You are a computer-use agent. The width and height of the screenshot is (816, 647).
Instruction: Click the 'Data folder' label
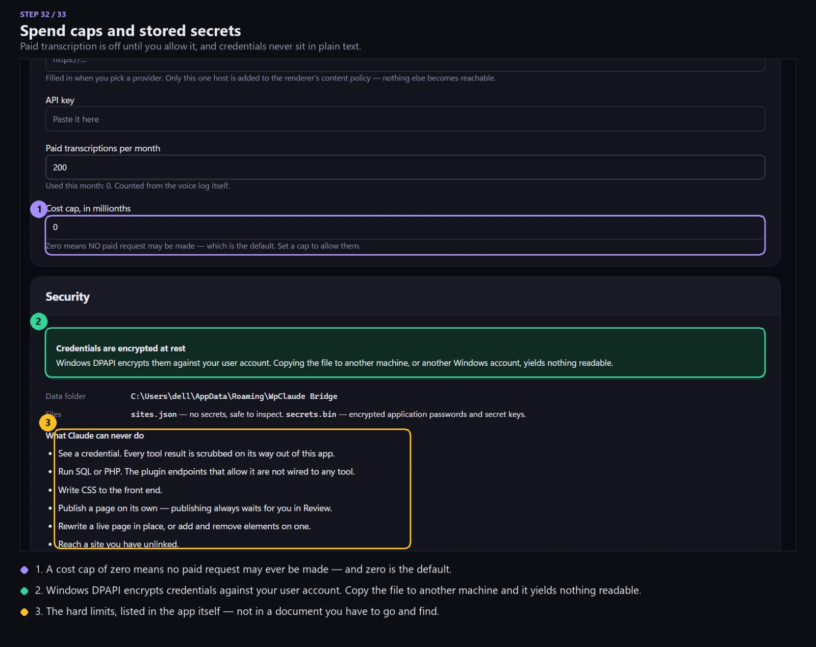[x=66, y=396]
